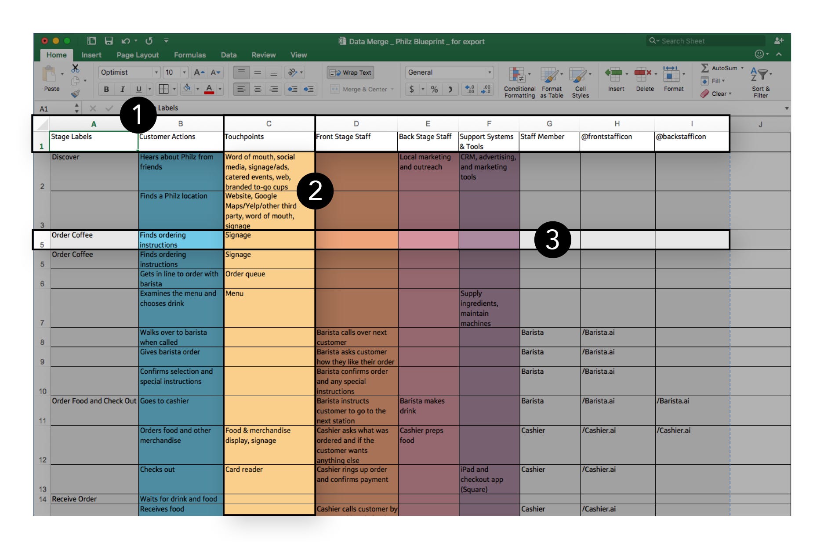Open the font color dropdown arrow
This screenshot has height=549, width=824.
coord(220,90)
